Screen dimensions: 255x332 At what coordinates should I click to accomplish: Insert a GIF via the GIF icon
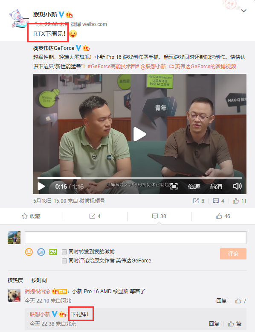pyautogui.click(x=41, y=252)
